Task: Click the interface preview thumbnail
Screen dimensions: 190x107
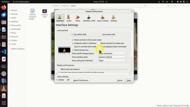Action: click(64, 50)
